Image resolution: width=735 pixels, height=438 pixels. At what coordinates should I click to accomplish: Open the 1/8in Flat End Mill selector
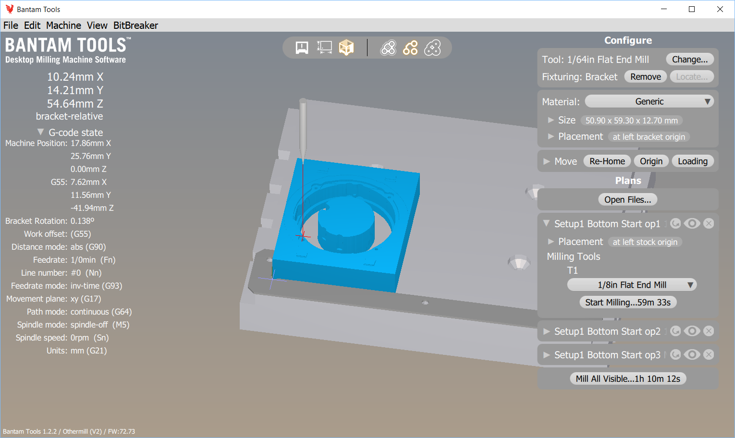point(631,284)
